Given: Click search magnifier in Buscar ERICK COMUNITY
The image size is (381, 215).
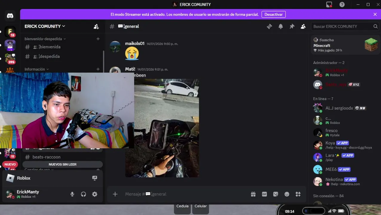Looking at the screenshot, I should click(375, 26).
